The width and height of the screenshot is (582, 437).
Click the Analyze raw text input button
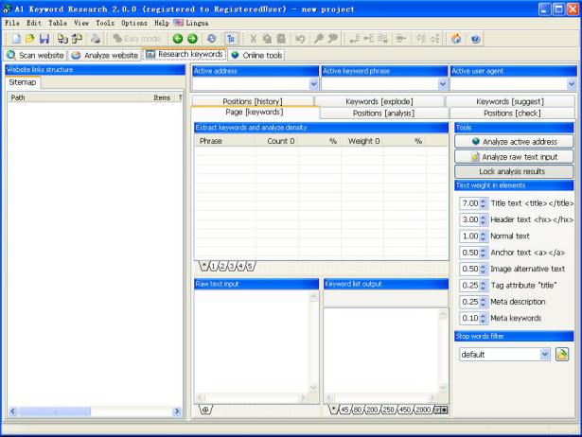pos(514,157)
